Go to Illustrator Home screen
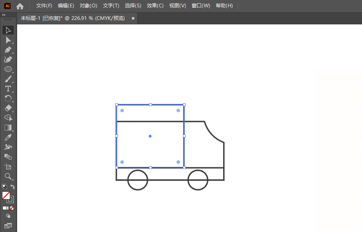This screenshot has height=232, width=362. point(20,6)
